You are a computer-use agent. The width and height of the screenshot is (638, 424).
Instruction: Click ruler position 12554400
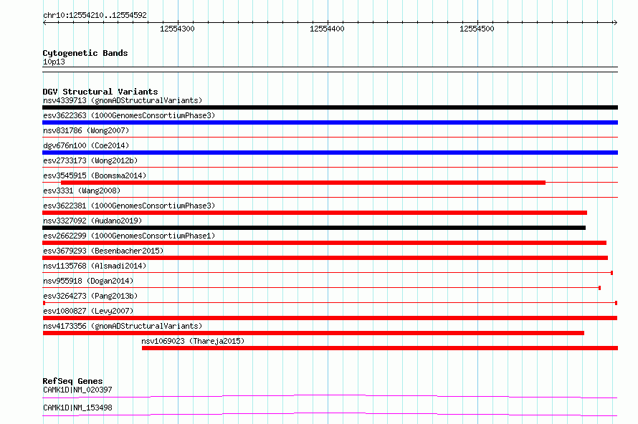[327, 29]
